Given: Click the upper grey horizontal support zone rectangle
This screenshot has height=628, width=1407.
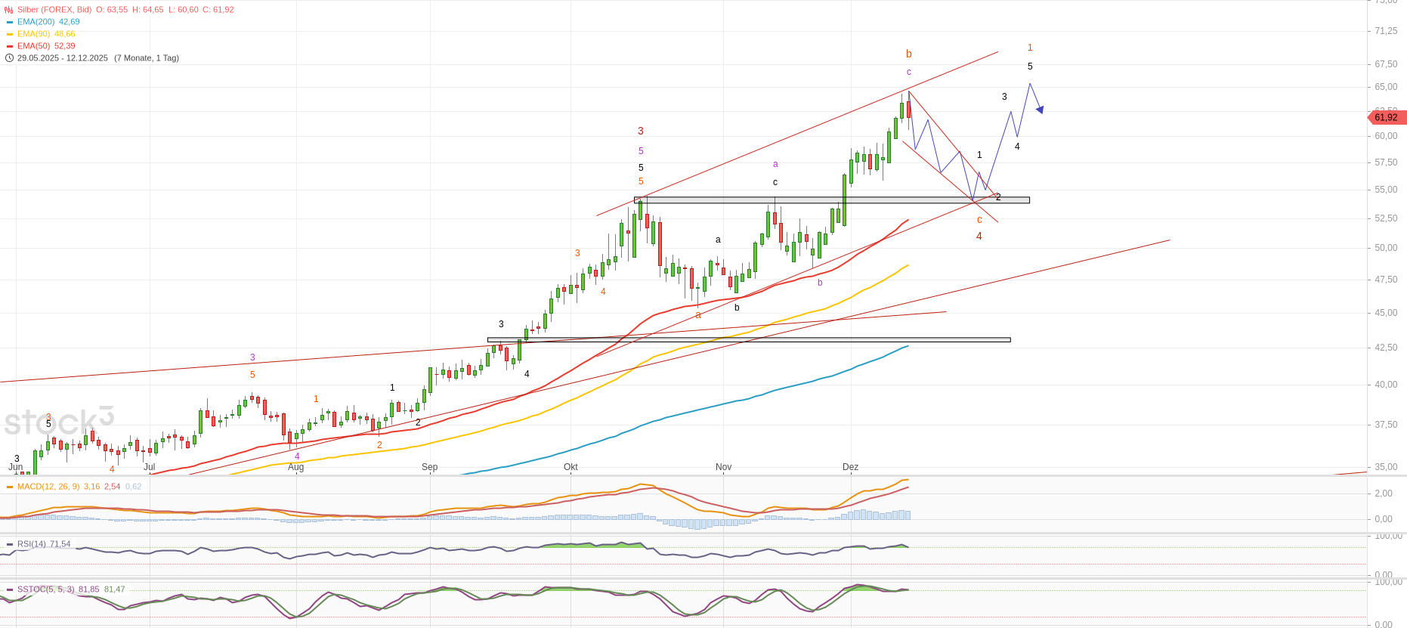Looking at the screenshot, I should pyautogui.click(x=831, y=200).
